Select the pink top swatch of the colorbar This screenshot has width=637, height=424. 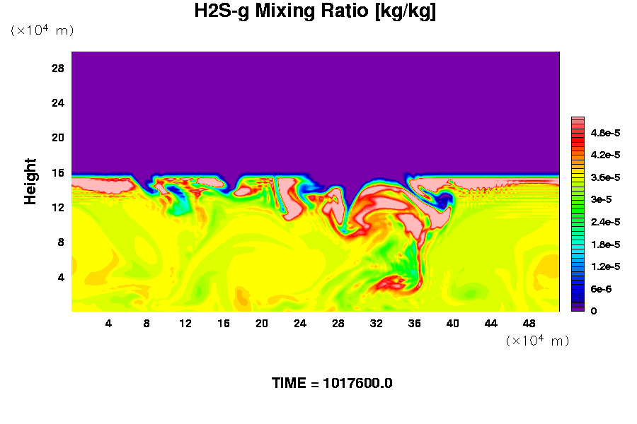pyautogui.click(x=577, y=121)
